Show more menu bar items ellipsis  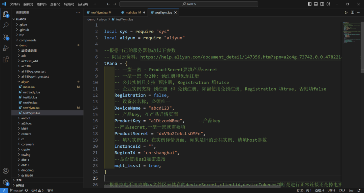tap(94, 4)
